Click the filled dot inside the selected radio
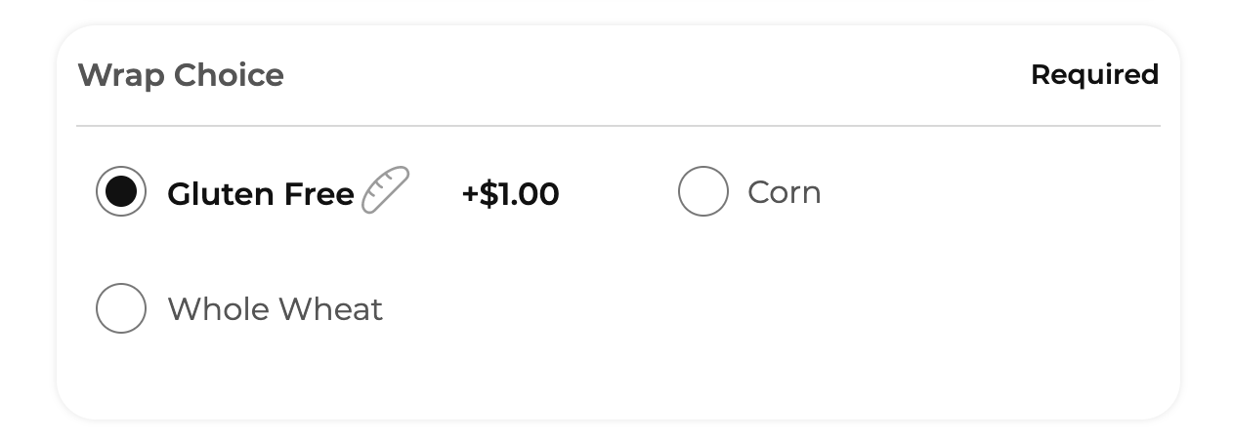Image resolution: width=1233 pixels, height=441 pixels. tap(121, 191)
